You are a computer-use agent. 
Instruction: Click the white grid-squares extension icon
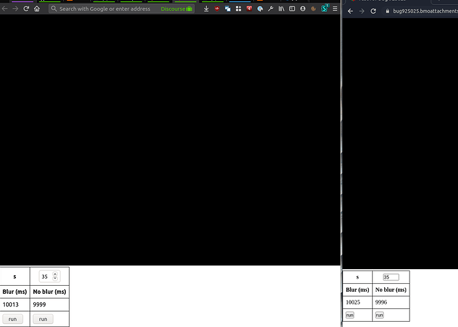point(239,9)
